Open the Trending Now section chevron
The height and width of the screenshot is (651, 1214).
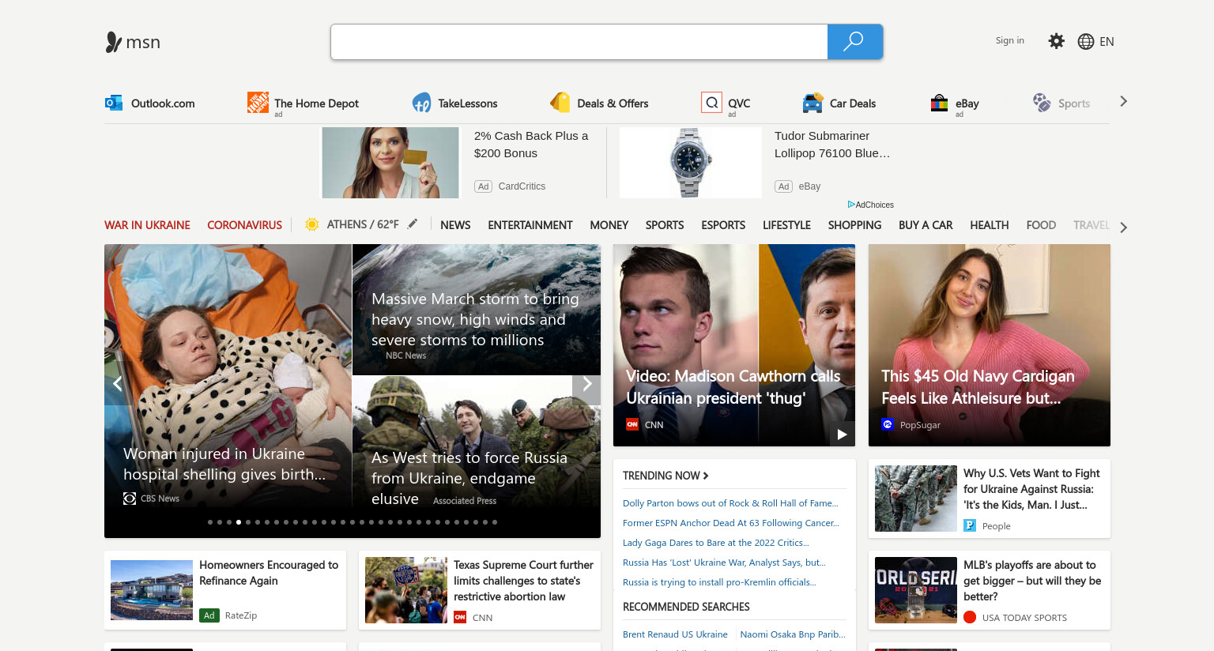pyautogui.click(x=706, y=476)
